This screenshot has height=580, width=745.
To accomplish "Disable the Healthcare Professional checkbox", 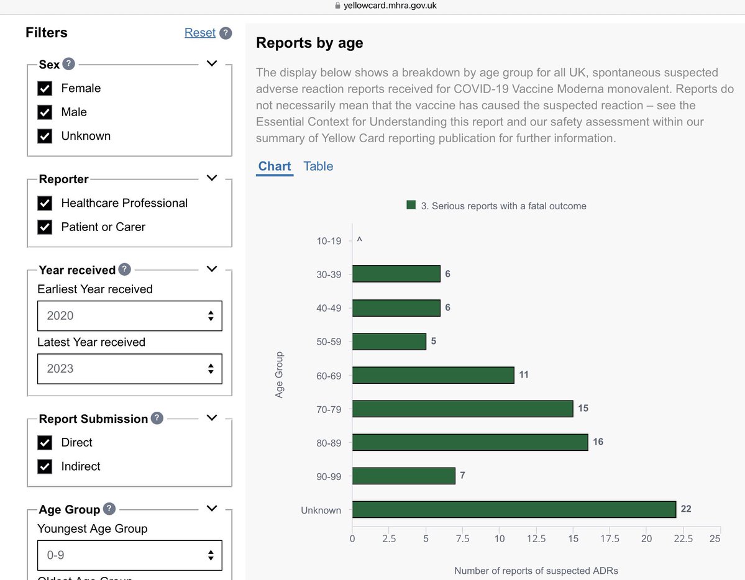I will pyautogui.click(x=45, y=203).
